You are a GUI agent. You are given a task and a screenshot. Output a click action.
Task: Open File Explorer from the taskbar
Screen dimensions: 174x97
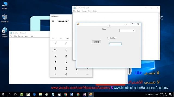(x=41, y=95)
